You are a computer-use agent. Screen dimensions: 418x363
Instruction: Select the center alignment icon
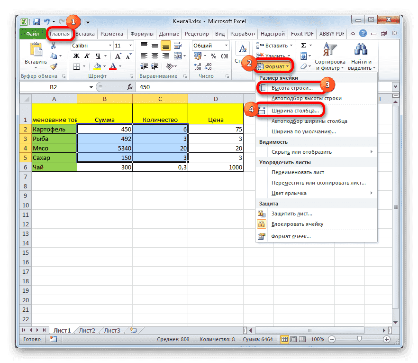(154, 56)
